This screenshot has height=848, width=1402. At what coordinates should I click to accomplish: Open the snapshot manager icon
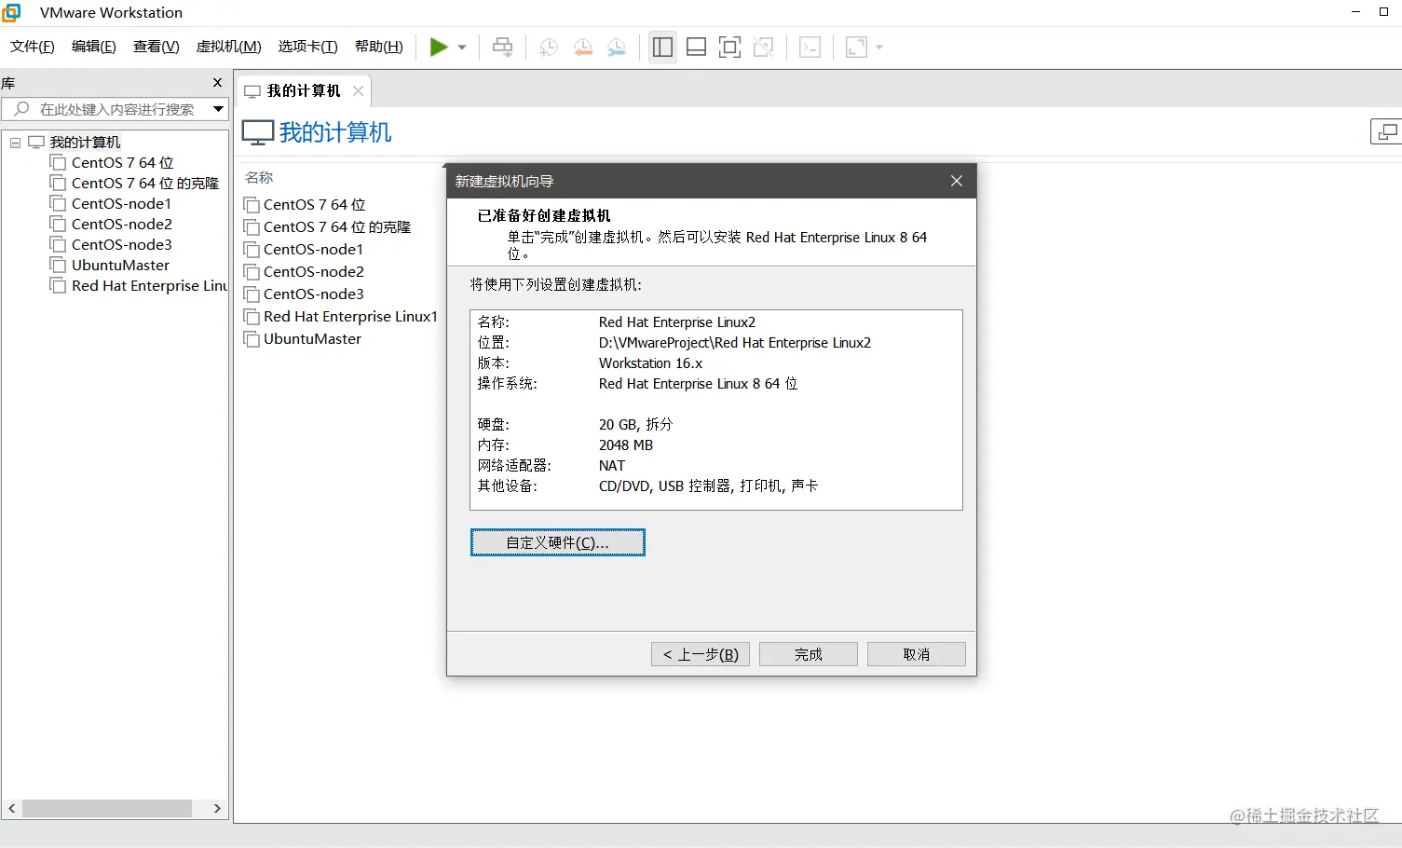tap(617, 47)
